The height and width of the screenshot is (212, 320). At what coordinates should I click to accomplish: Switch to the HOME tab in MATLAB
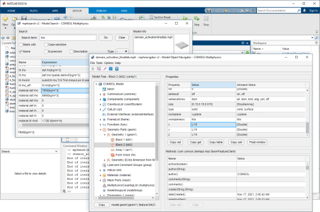pyautogui.click(x=11, y=11)
